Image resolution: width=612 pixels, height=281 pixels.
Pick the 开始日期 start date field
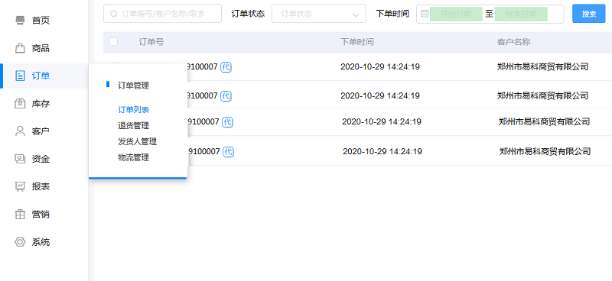click(x=456, y=15)
